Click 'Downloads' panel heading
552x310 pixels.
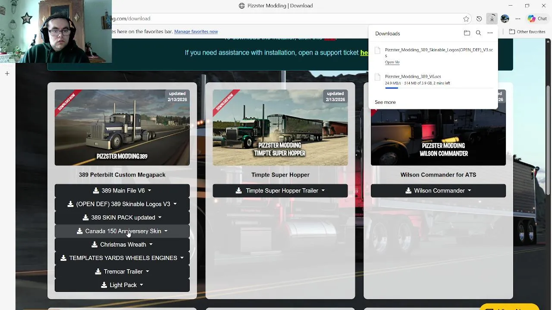click(388, 34)
